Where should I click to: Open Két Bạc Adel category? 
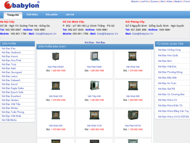(x=9, y=68)
